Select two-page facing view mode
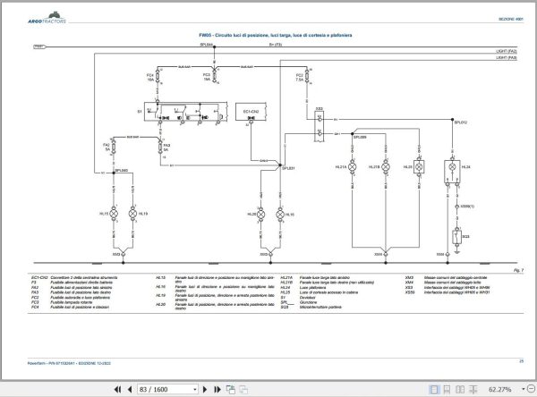The width and height of the screenshot is (537, 397). click(460, 390)
